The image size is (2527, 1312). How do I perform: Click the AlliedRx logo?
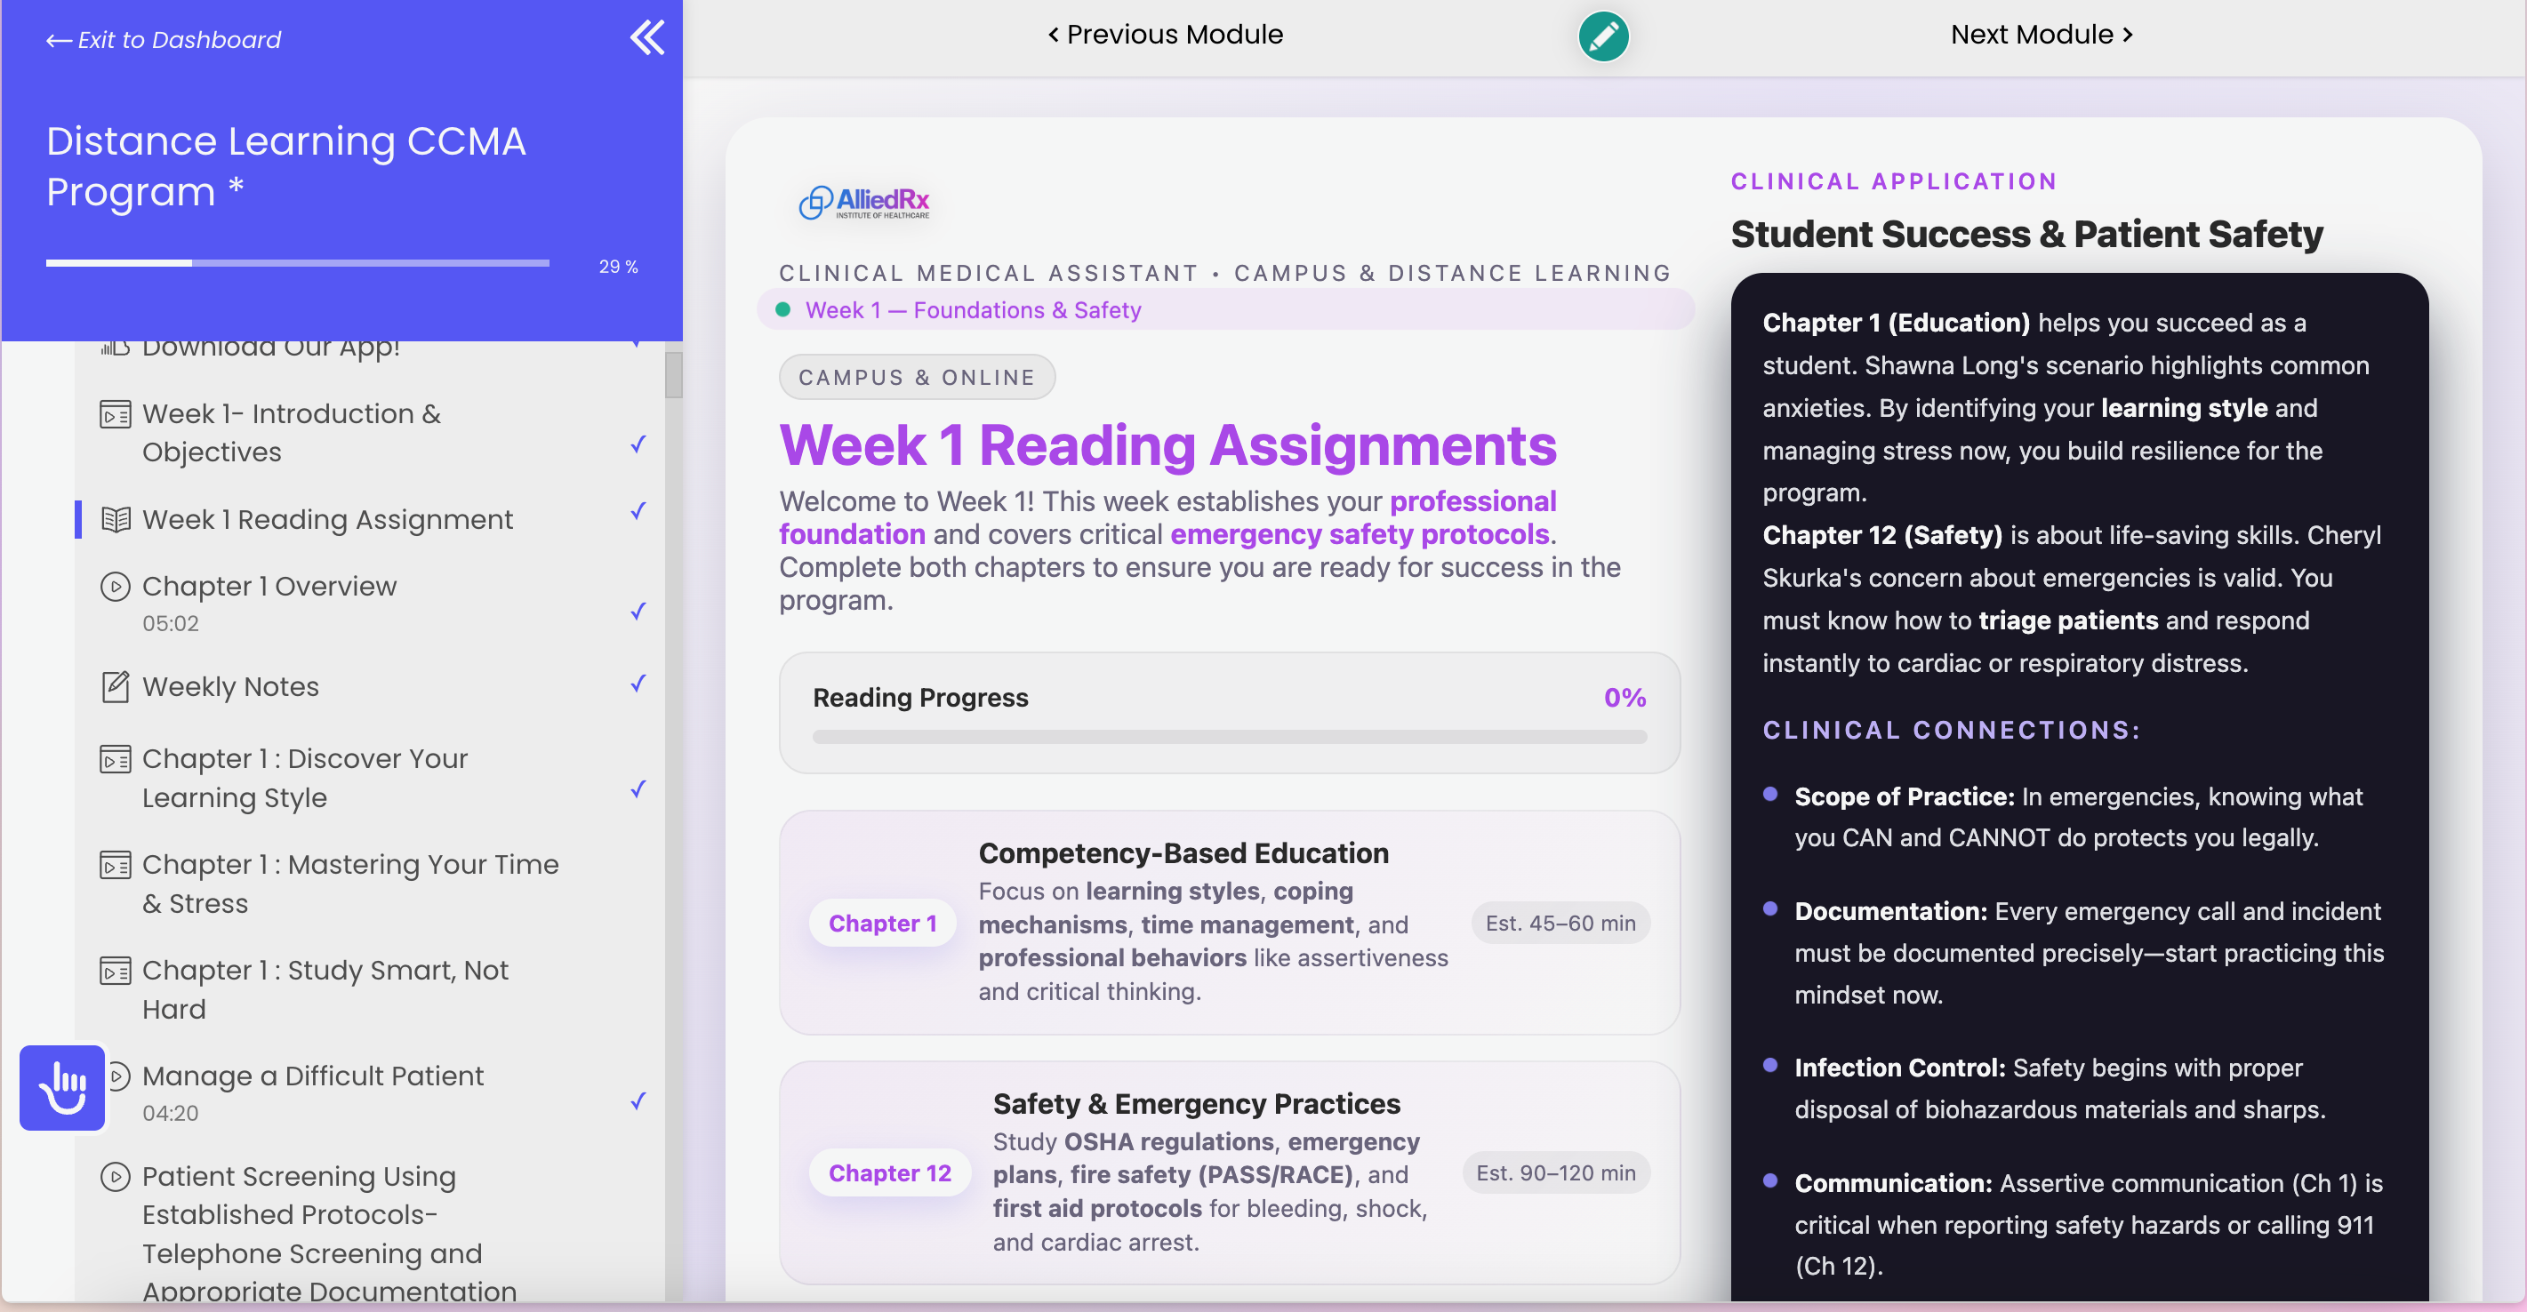[864, 202]
